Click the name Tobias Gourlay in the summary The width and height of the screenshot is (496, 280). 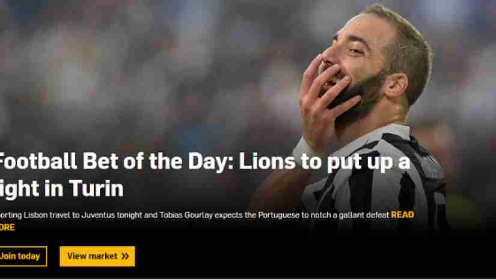click(186, 215)
